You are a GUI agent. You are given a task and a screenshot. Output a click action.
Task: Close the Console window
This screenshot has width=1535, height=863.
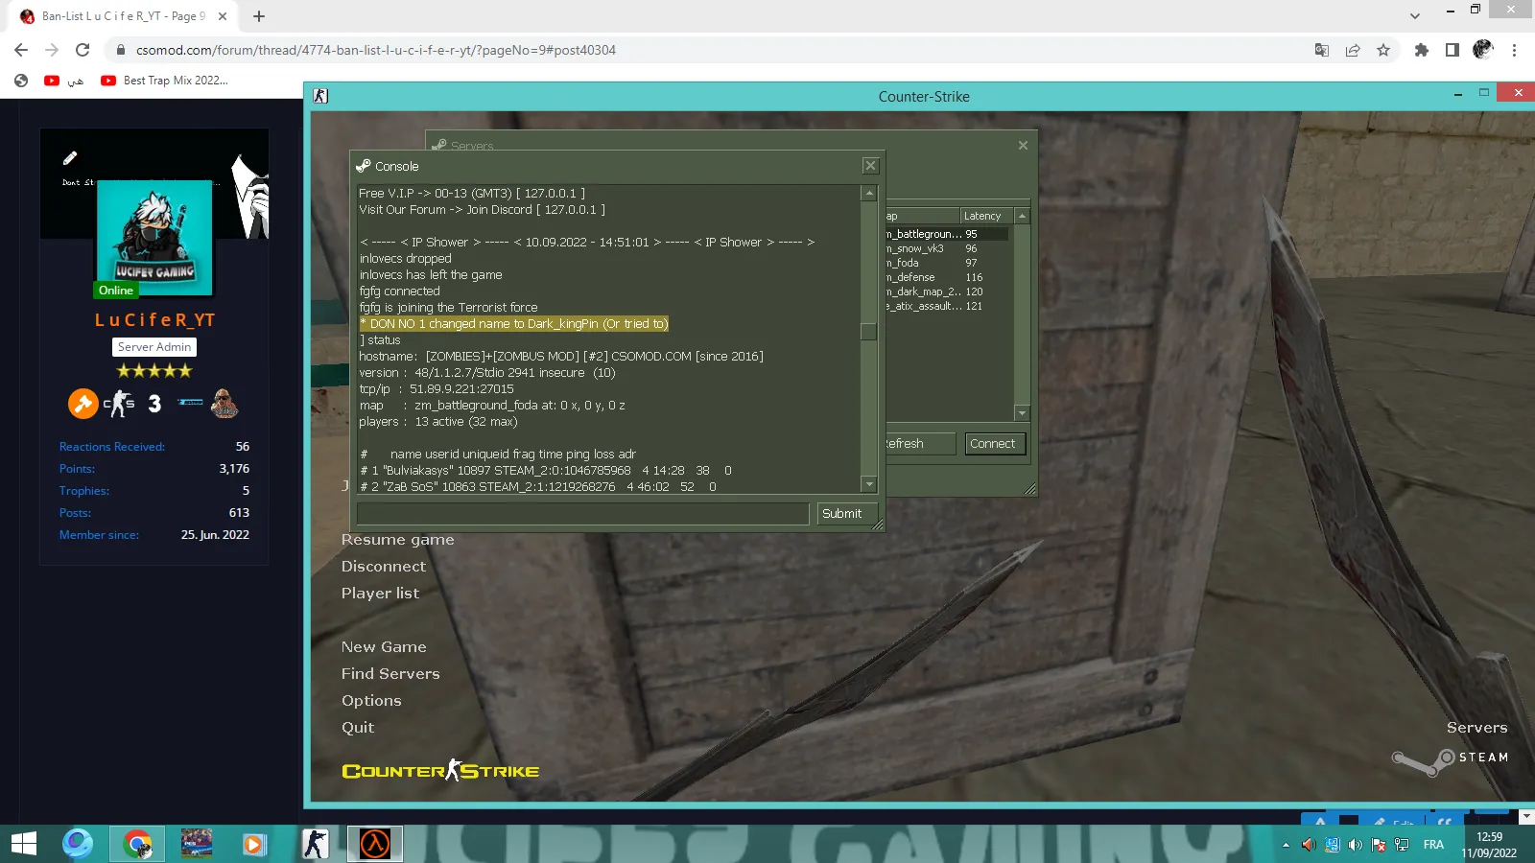coord(870,166)
